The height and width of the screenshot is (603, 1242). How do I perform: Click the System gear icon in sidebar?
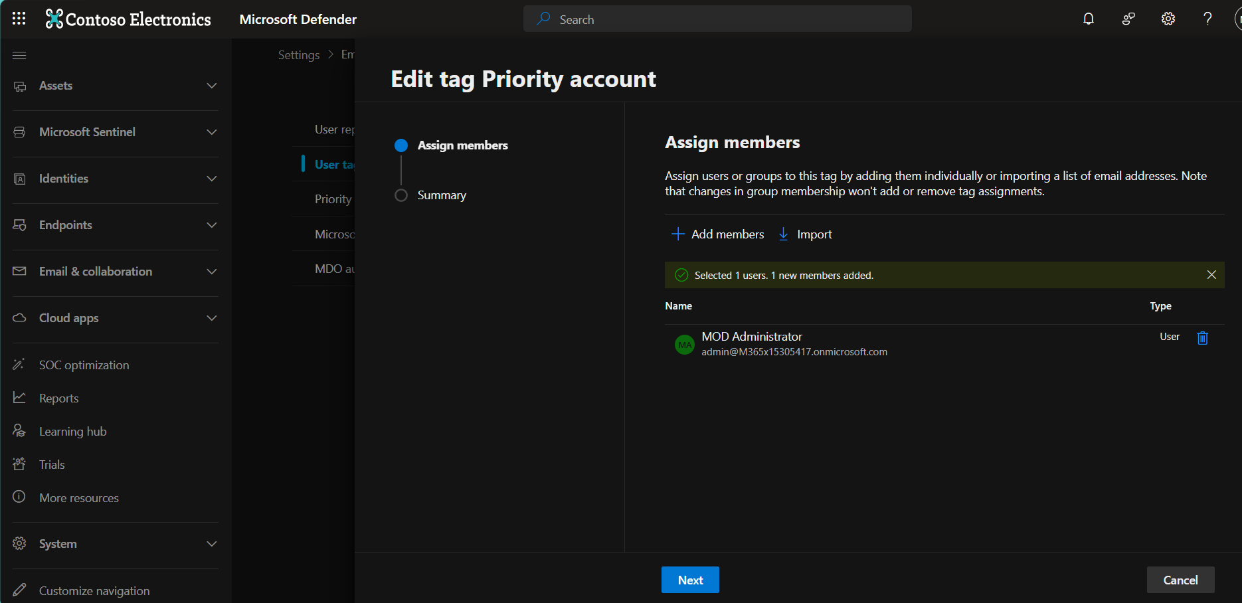tap(20, 543)
